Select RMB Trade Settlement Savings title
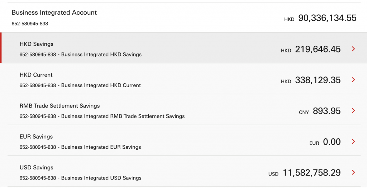Viewport: 367px width, 188px height. click(60, 106)
